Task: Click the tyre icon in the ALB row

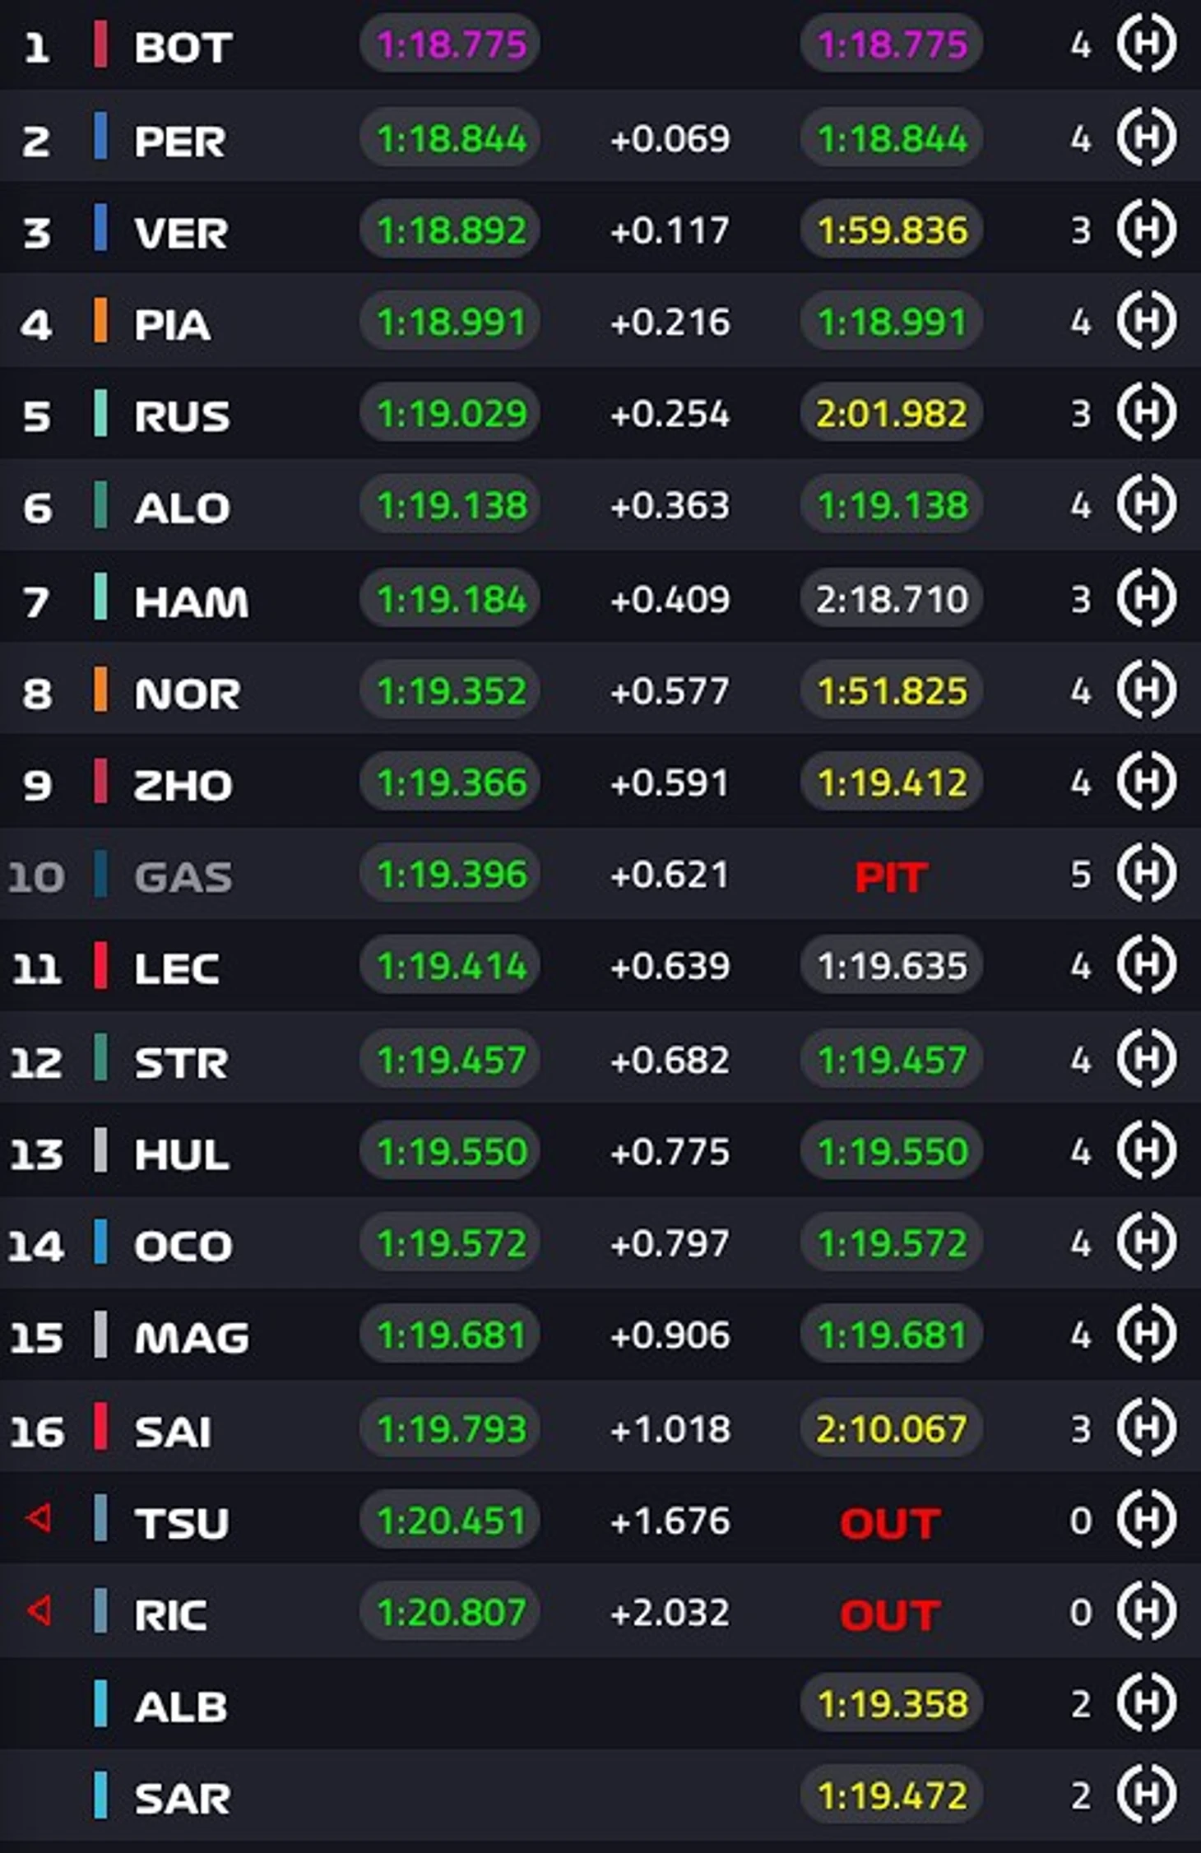Action: pyautogui.click(x=1146, y=1702)
